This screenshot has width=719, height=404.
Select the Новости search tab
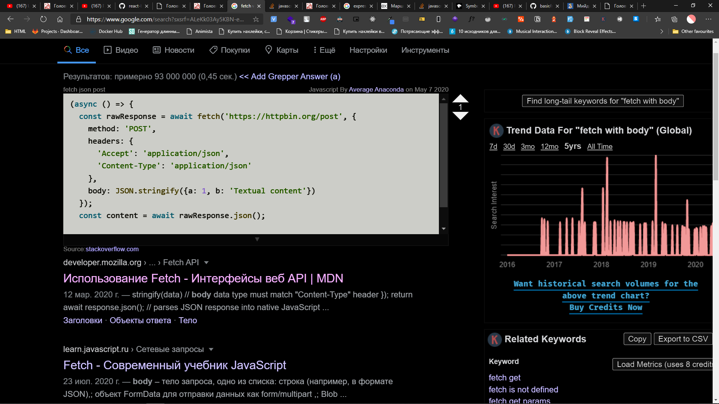tap(174, 50)
